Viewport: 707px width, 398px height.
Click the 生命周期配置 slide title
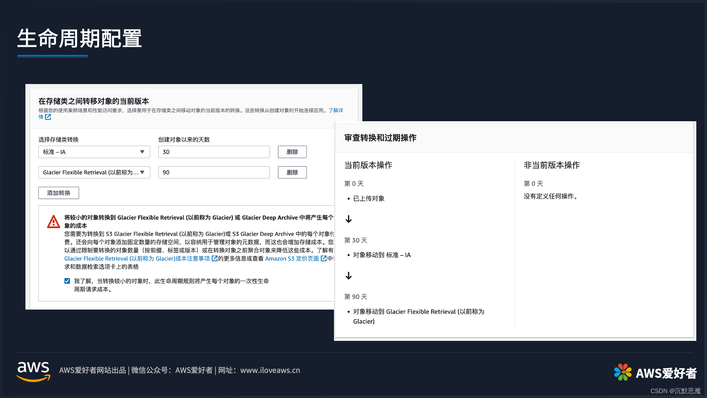pos(80,38)
